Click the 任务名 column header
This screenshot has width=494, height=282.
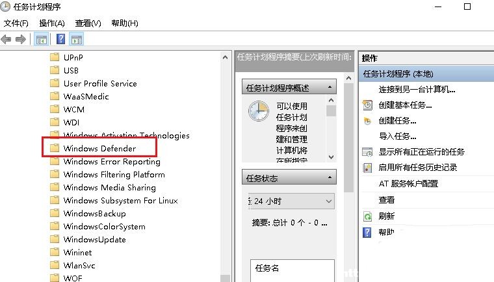[267, 268]
